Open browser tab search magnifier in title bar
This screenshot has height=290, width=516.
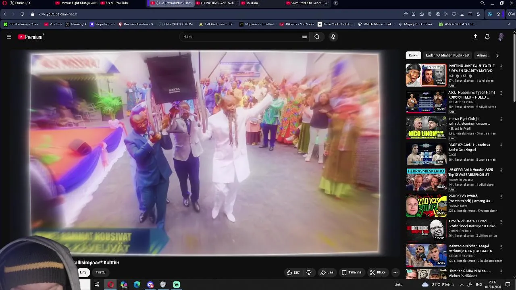482,3
